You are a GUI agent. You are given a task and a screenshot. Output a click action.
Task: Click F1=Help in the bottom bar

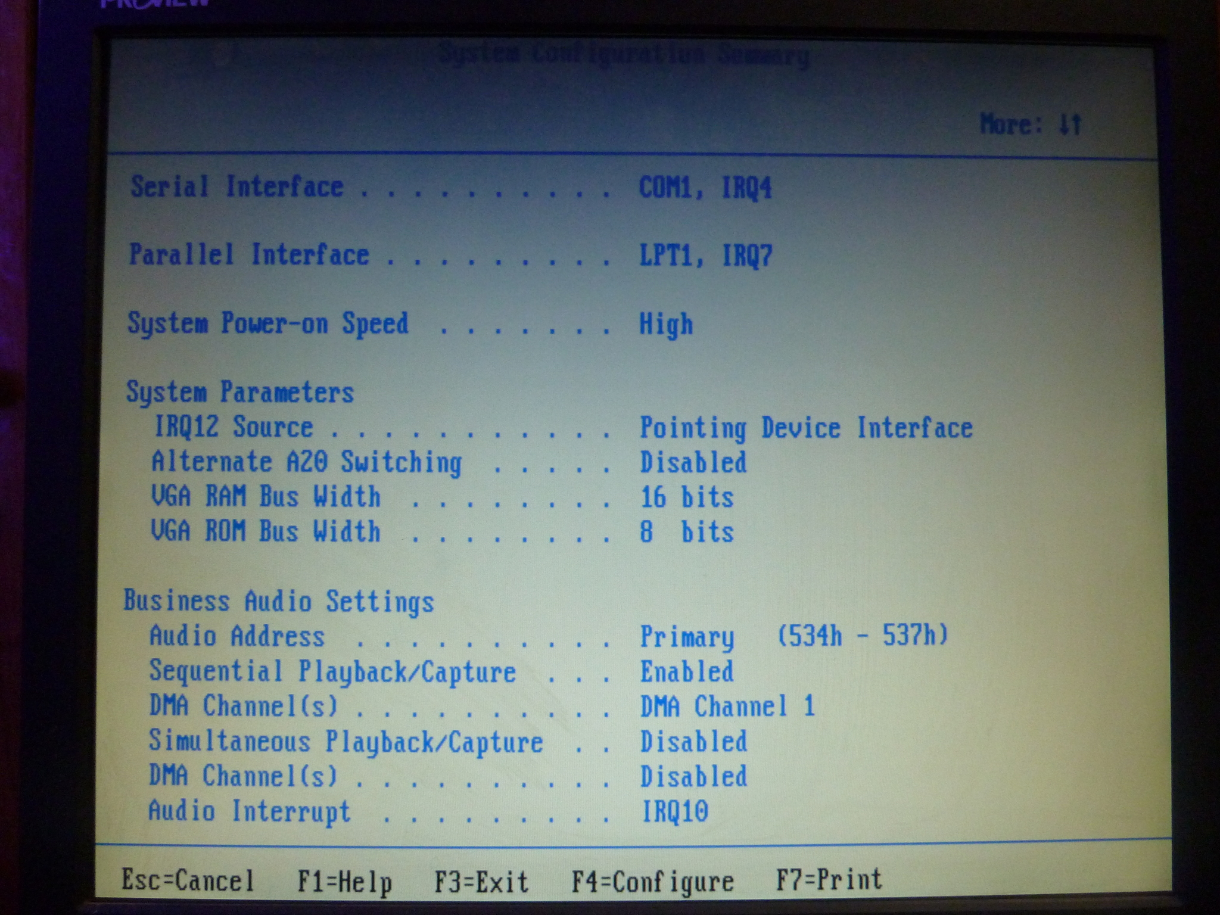point(345,882)
